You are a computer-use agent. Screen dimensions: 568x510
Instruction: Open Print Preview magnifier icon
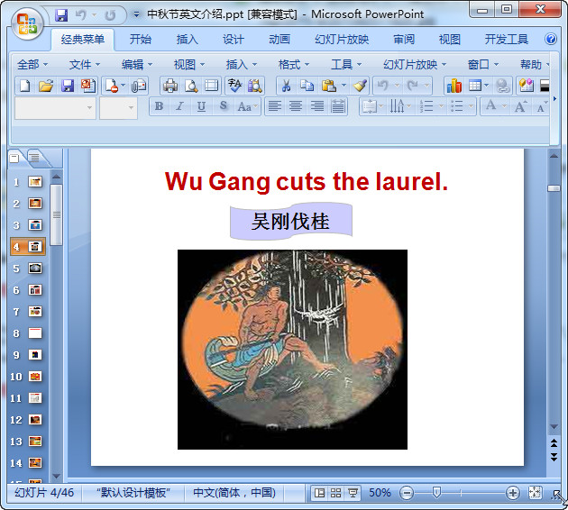[x=191, y=86]
